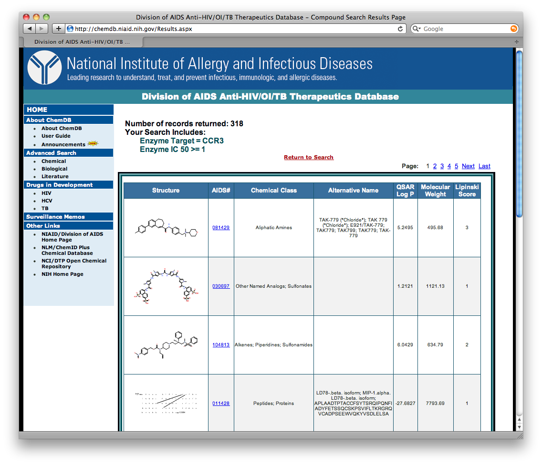Click the Next page link

click(468, 166)
